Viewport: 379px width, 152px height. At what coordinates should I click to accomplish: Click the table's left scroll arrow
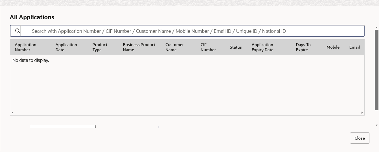(x=12, y=113)
